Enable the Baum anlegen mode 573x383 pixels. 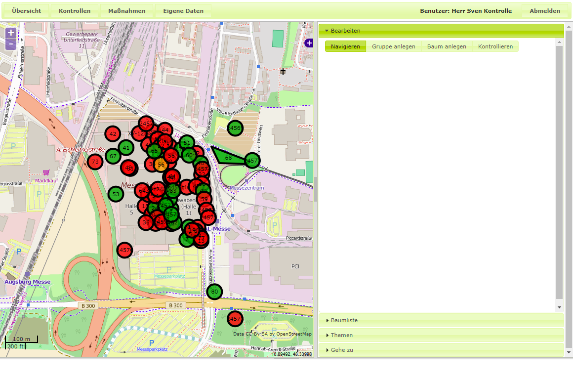coord(447,46)
